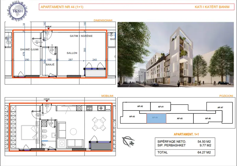Click the building render image

(176, 55)
